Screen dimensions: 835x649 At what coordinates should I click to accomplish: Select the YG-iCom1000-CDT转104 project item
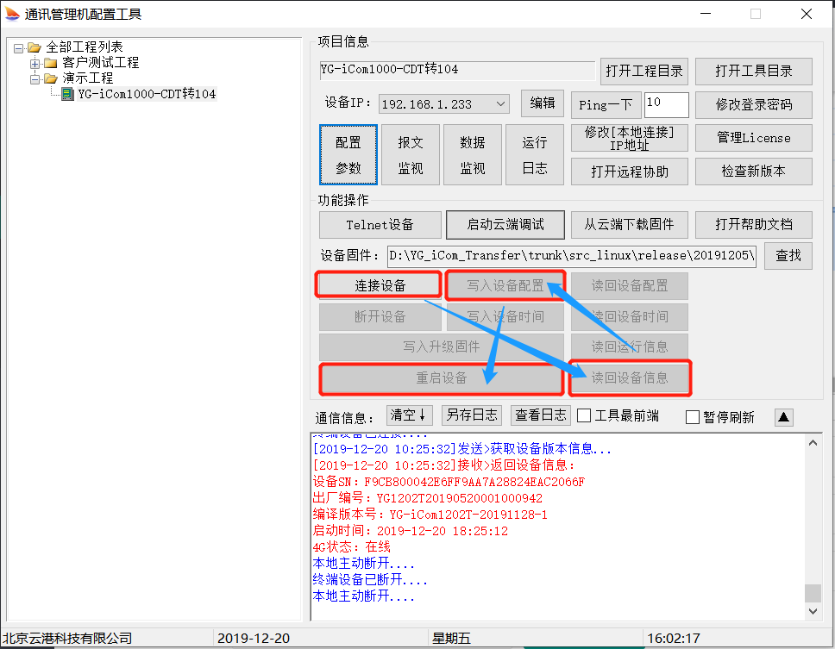[x=147, y=94]
